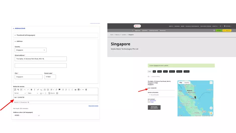The width and height of the screenshot is (236, 133).
Task: Click the back arrow to Locations listing
Action: (x=149, y=76)
